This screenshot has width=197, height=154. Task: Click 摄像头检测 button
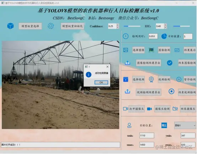(162, 109)
